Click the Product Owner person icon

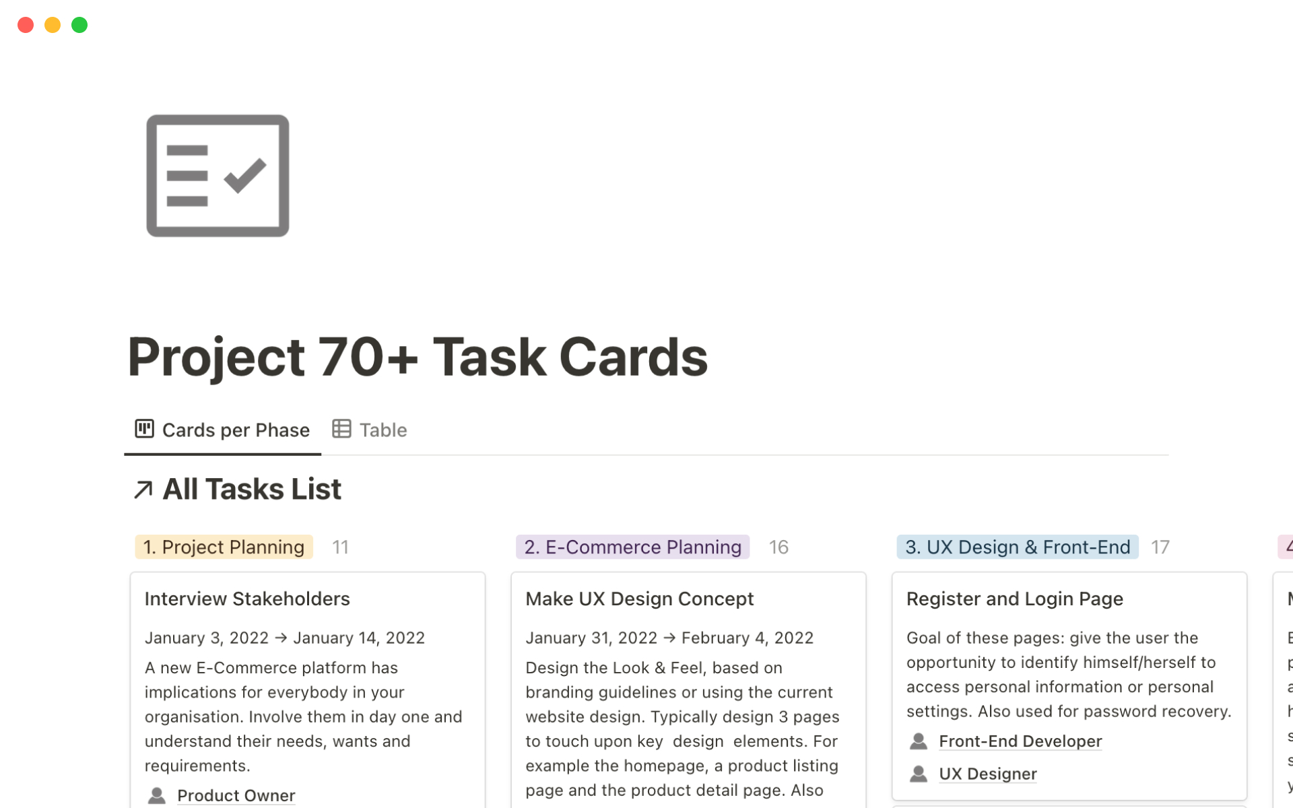click(x=158, y=795)
